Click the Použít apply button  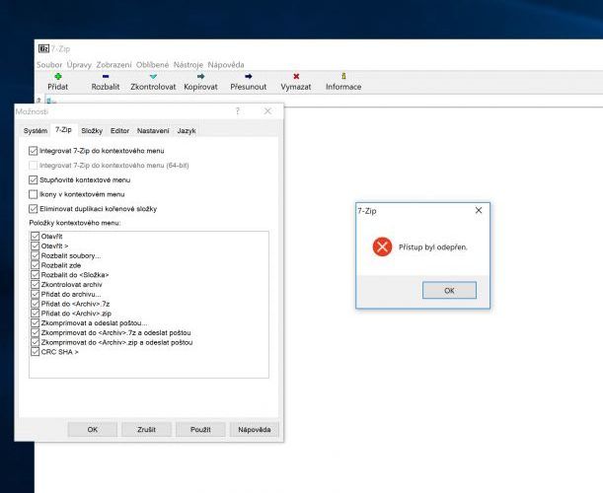click(200, 430)
